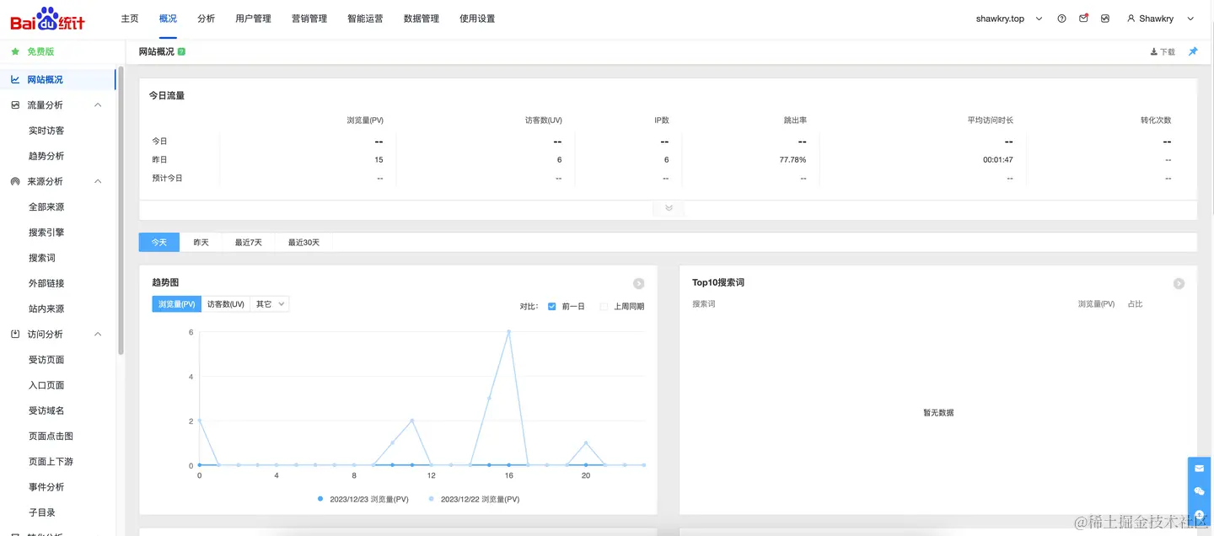Open the shawkry.top site selector dropdown
The height and width of the screenshot is (536, 1214).
point(1009,19)
